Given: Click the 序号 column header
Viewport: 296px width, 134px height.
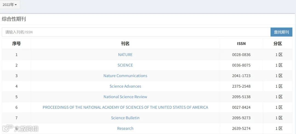Looking at the screenshot, I should [16, 44].
